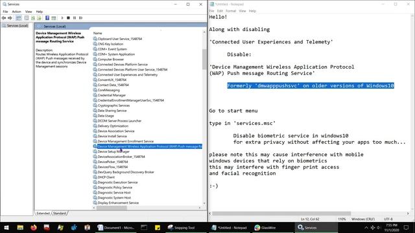Open the notification center icon
Image resolution: width=415 pixels, height=233 pixels.
pos(407,227)
